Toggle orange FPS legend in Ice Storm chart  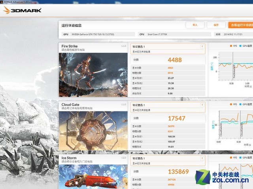[234, 157]
